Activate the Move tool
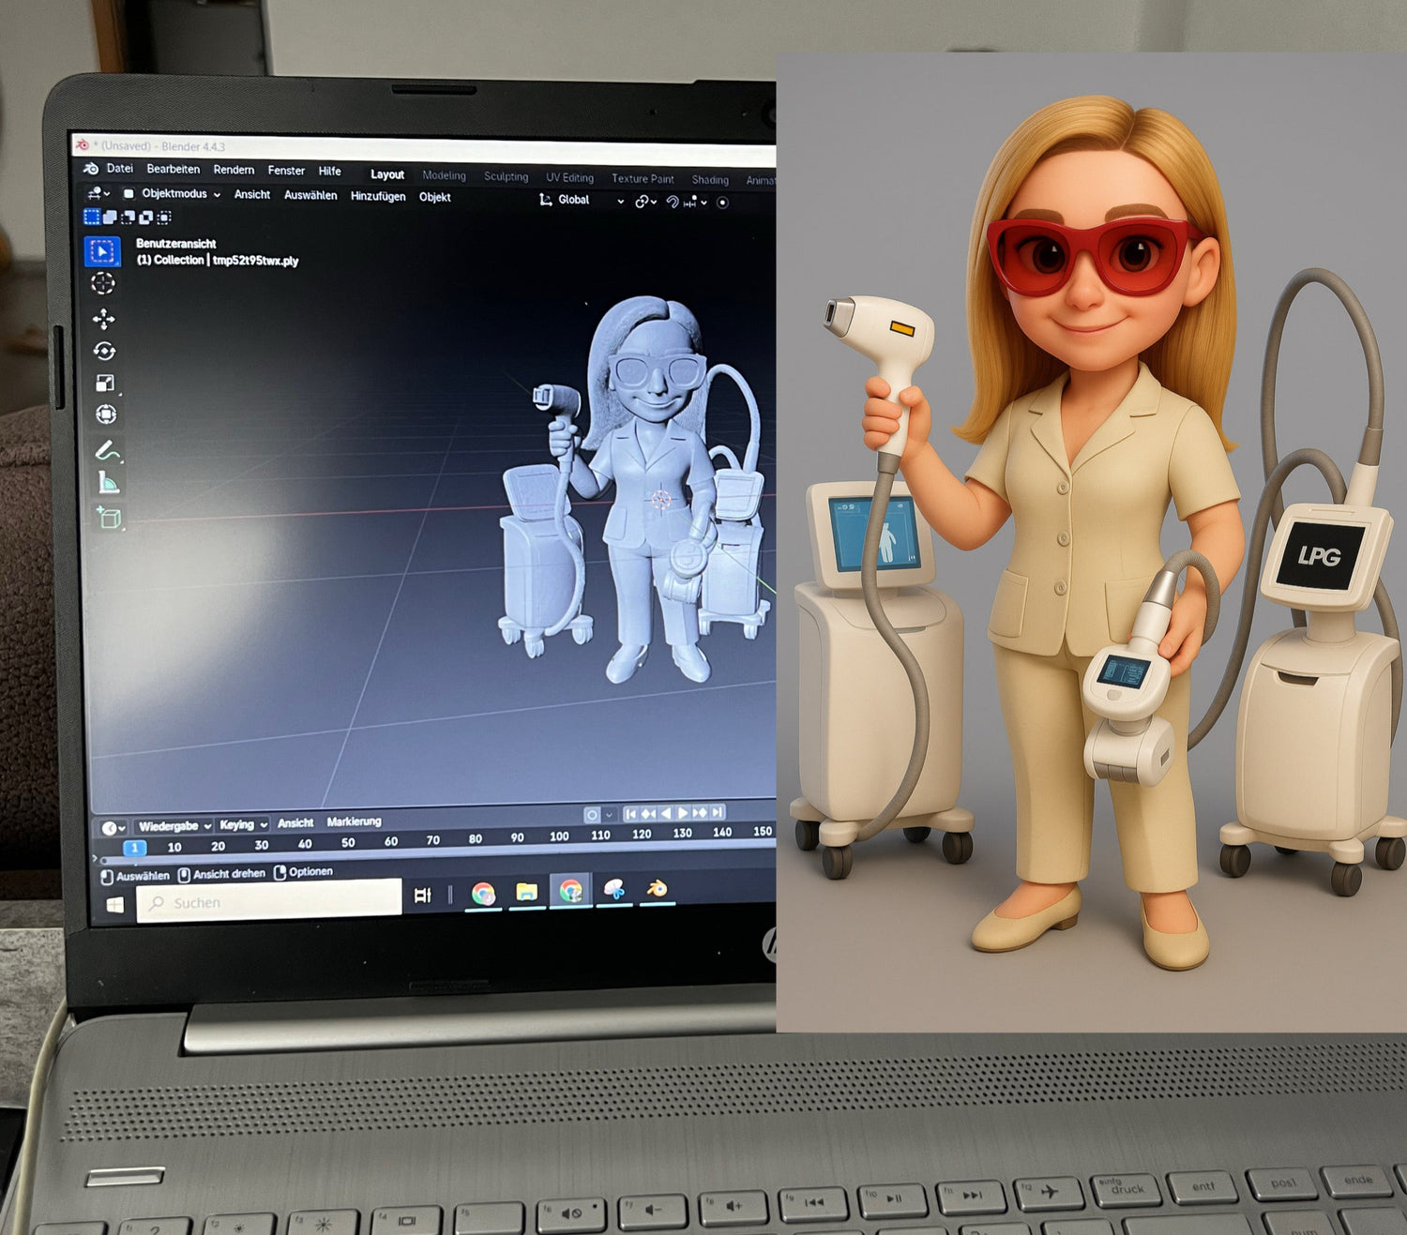The height and width of the screenshot is (1235, 1407). (104, 319)
